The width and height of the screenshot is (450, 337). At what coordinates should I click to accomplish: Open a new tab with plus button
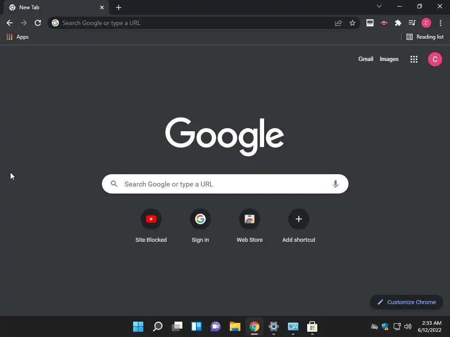pyautogui.click(x=119, y=7)
